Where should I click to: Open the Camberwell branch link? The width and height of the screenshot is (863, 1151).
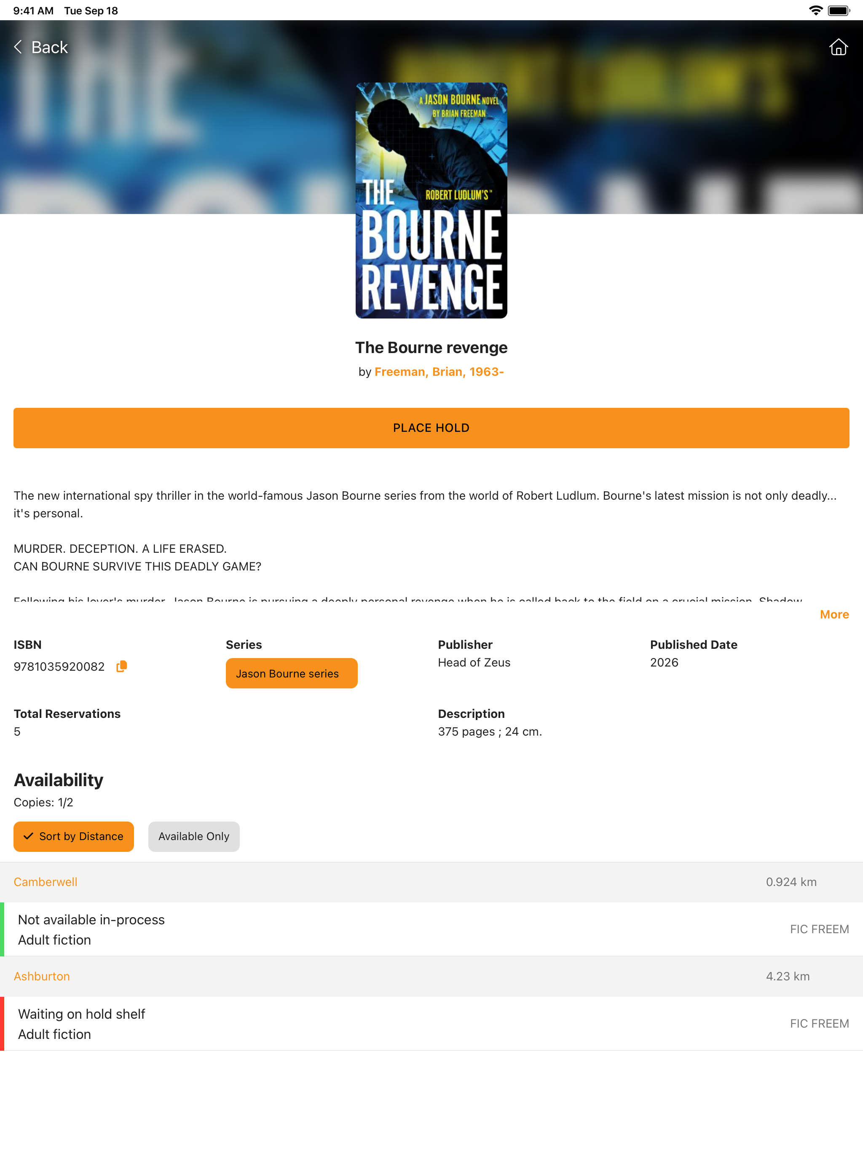pyautogui.click(x=45, y=882)
